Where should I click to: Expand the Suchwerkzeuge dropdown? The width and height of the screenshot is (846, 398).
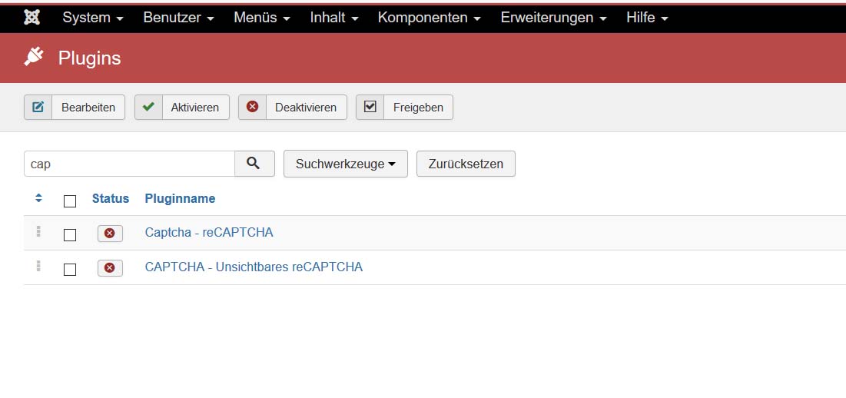point(345,164)
